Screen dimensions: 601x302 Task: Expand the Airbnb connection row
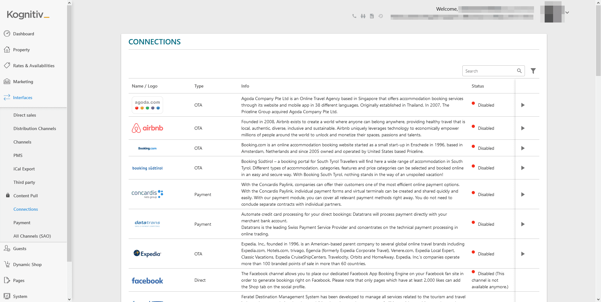coord(522,128)
